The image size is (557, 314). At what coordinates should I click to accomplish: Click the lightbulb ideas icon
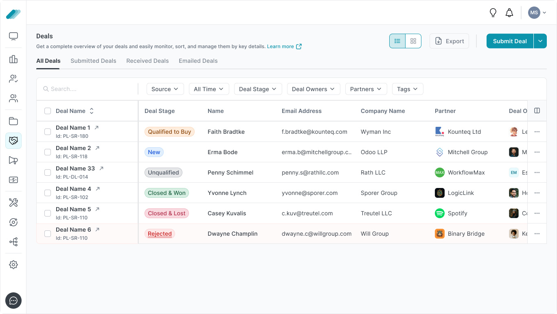493,13
